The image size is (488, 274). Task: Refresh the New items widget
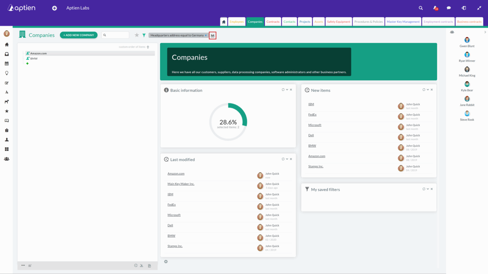click(x=424, y=90)
